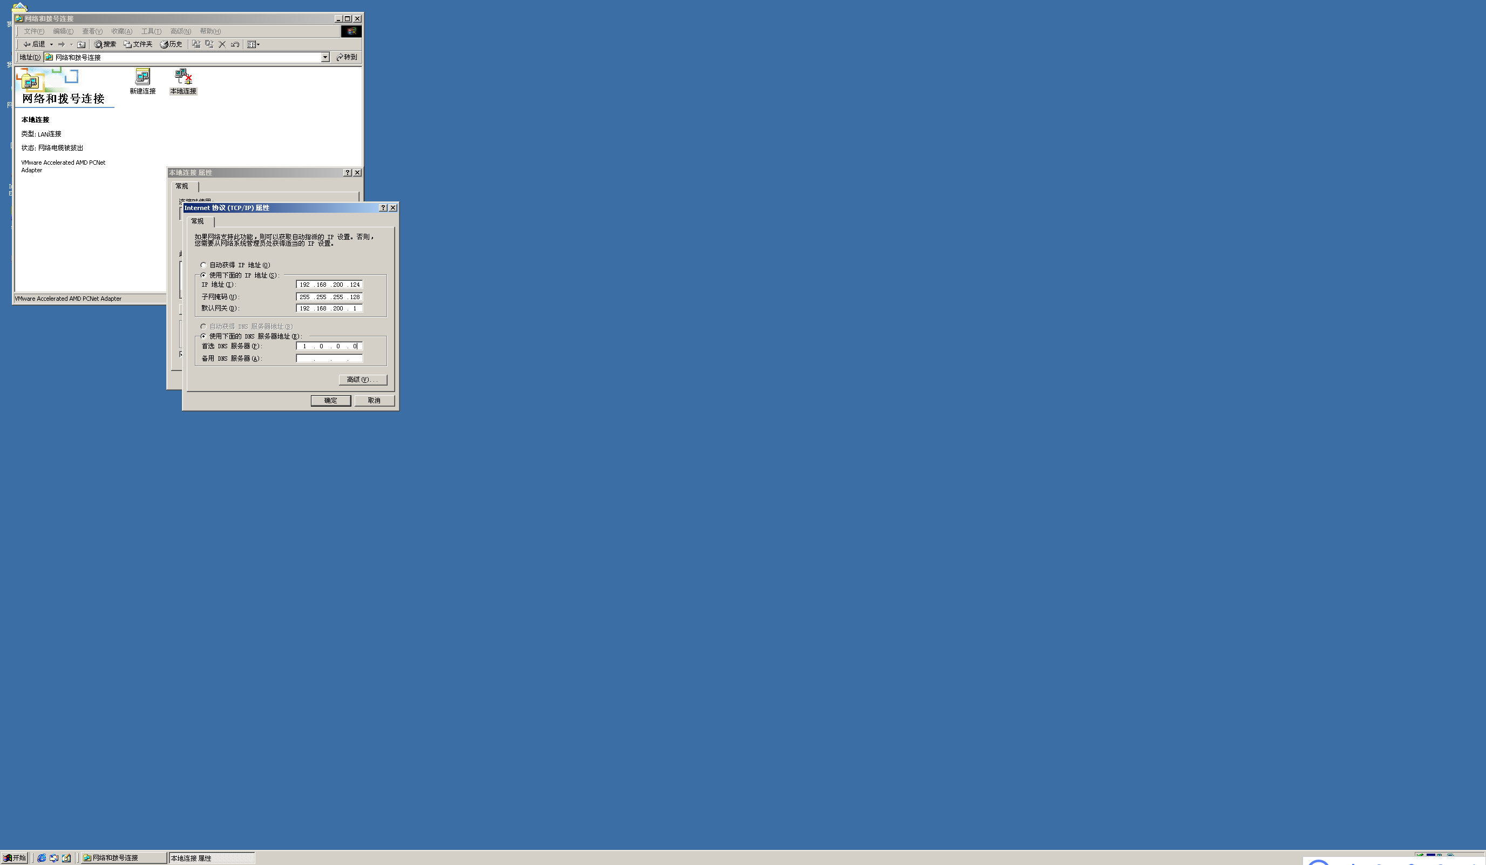
Task: Click the Undo toolbar icon
Action: pyautogui.click(x=235, y=44)
